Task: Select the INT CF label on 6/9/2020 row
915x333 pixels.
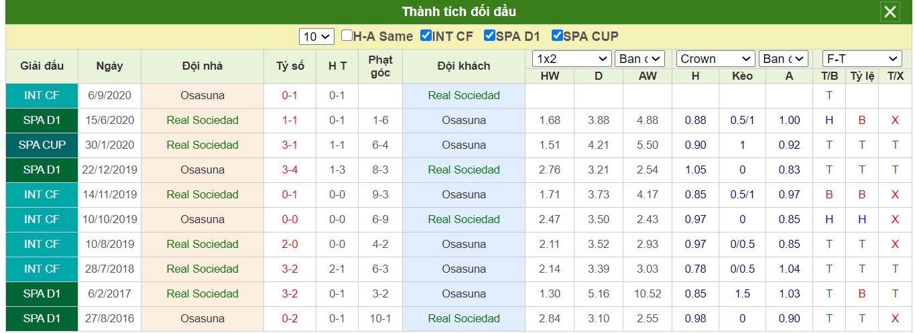Action: pyautogui.click(x=42, y=96)
